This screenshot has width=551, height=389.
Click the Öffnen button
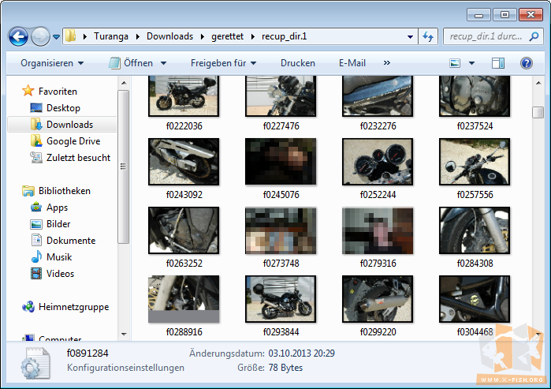click(x=131, y=63)
